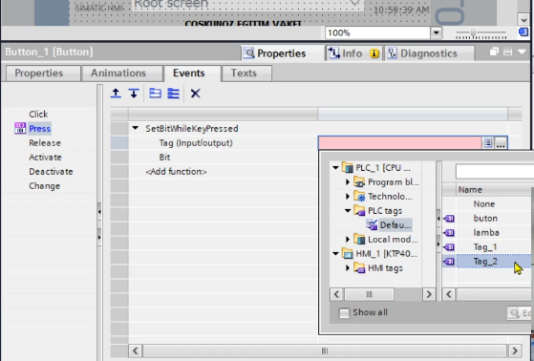Collapse the PLC_1 tree node
Image resolution: width=534 pixels, height=361 pixels.
335,167
